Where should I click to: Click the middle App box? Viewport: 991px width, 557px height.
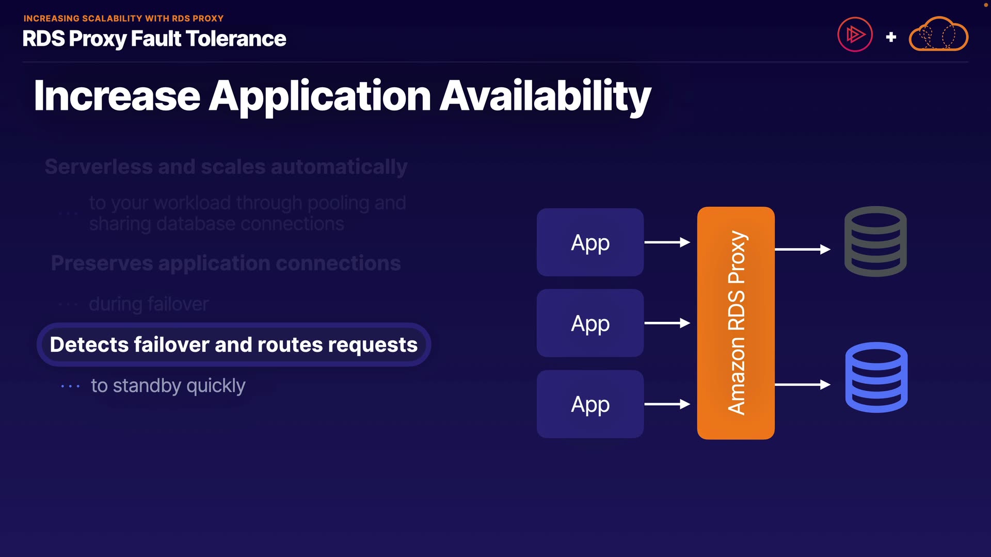[590, 323]
